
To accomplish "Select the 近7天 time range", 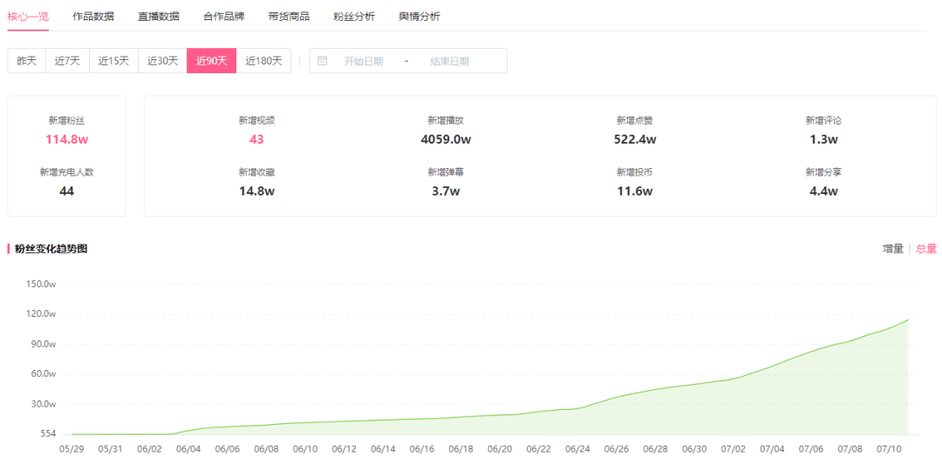I will point(67,61).
